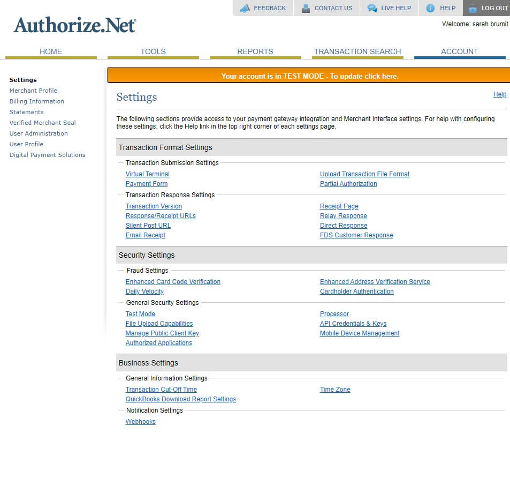This screenshot has width=510, height=493.
Task: Open the Transaction Version link
Action: click(154, 206)
